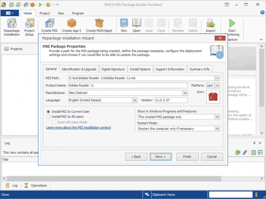
Task: Click the ribbon display options title bar icon
Action: (227, 5)
